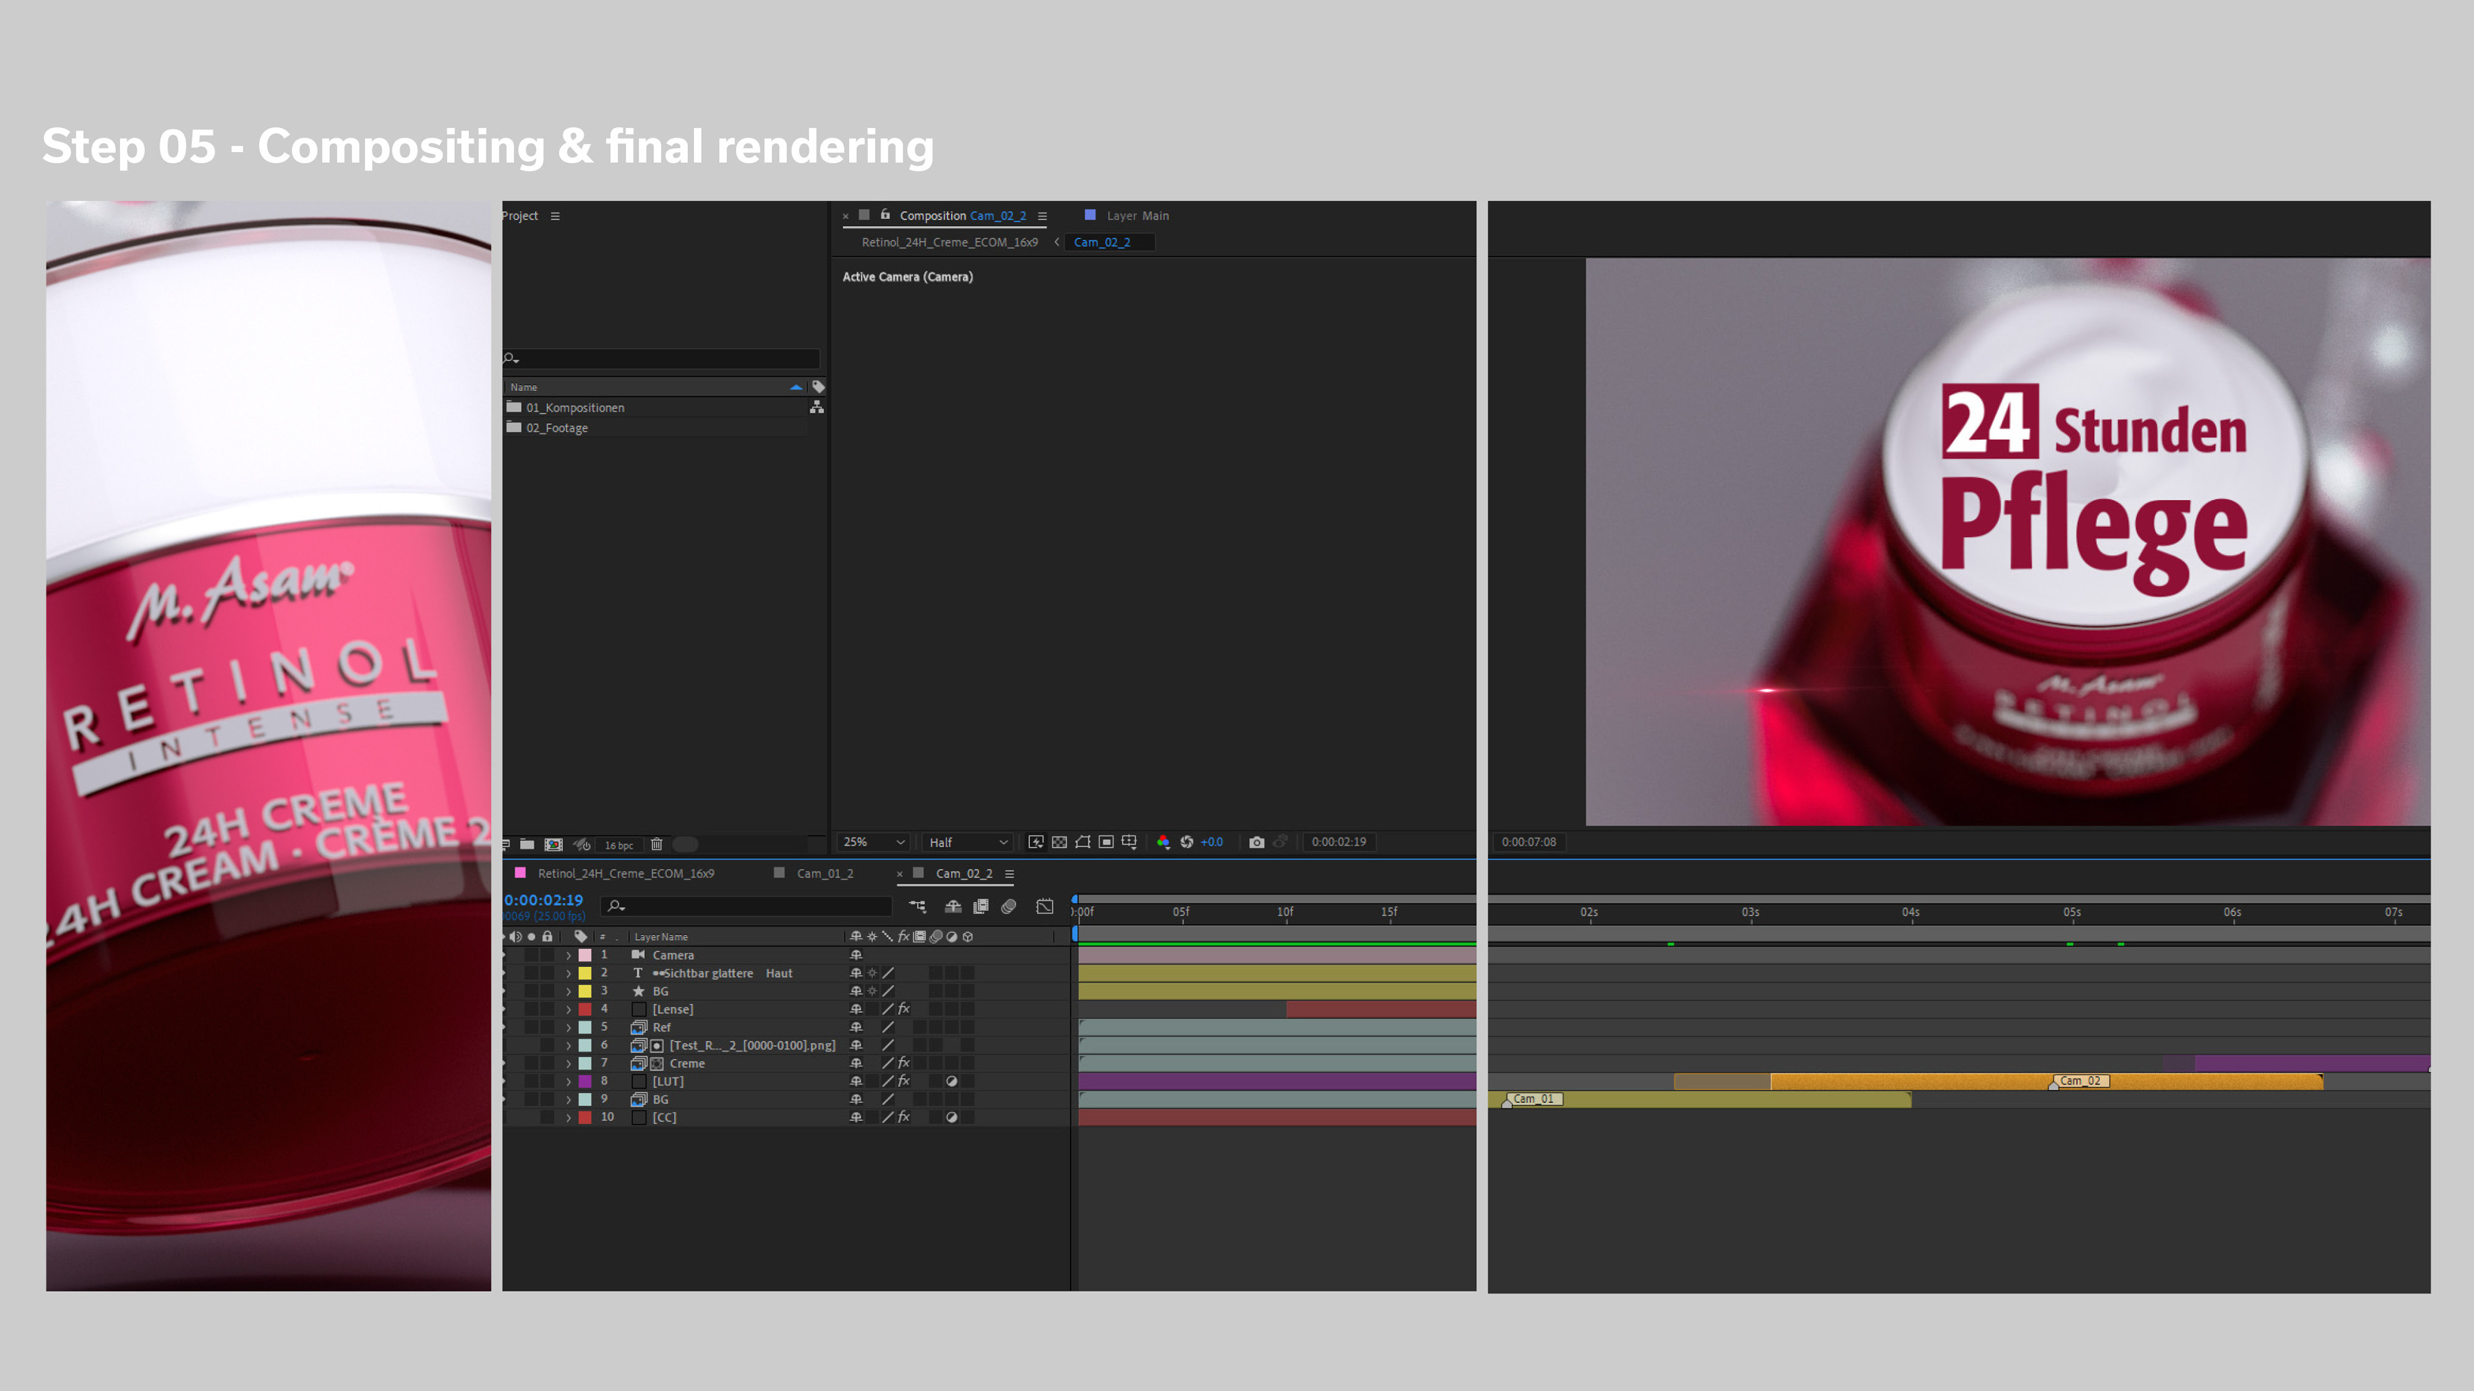Toggle mask and shape path visibility
2474x1391 pixels.
(x=1082, y=842)
